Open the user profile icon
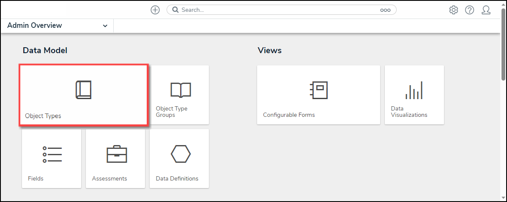The width and height of the screenshot is (507, 202). pyautogui.click(x=486, y=10)
